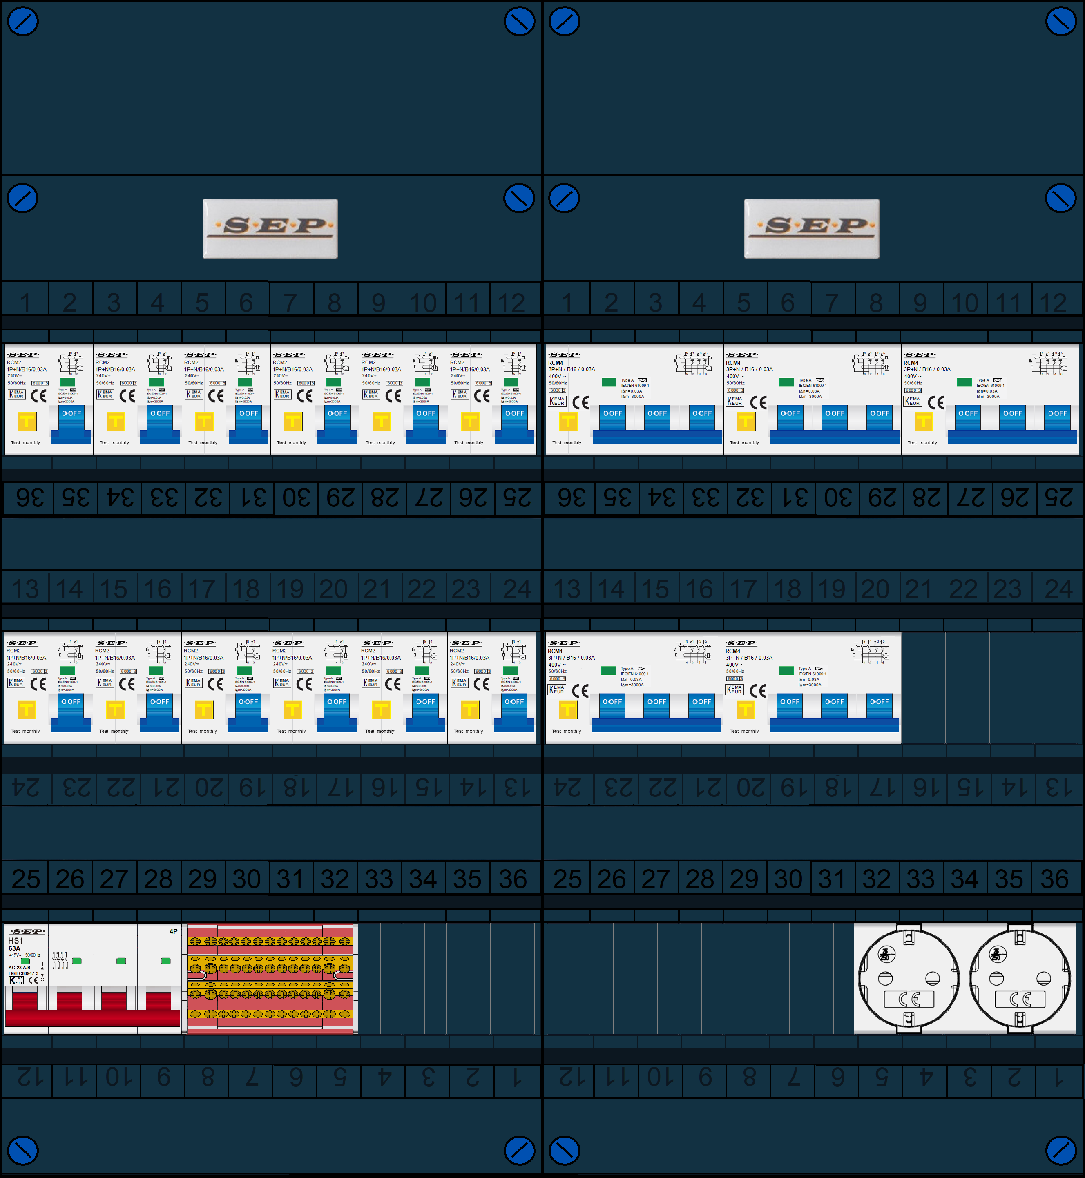Viewport: 1085px width, 1178px height.
Task: Click upside-down number 36 below the left panel's top breakers
Action: click(29, 498)
